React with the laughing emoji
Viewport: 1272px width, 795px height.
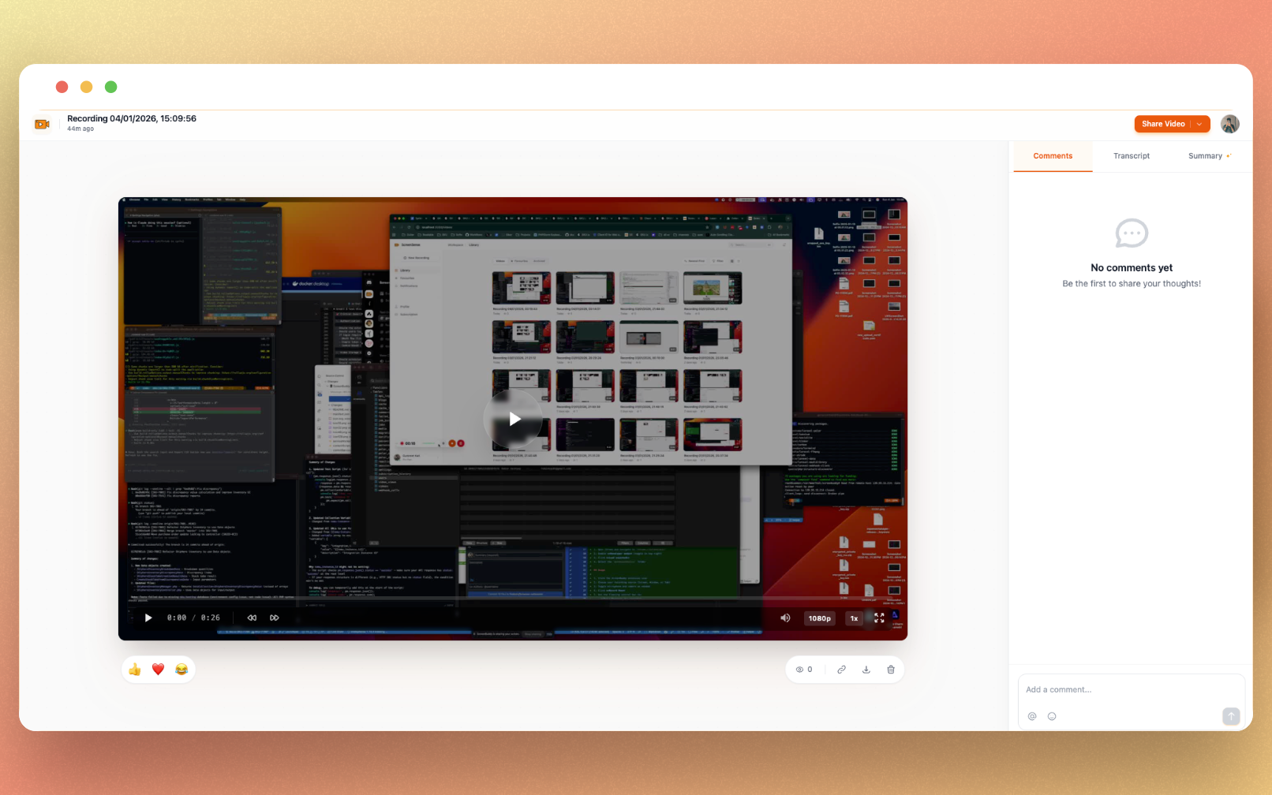(181, 669)
